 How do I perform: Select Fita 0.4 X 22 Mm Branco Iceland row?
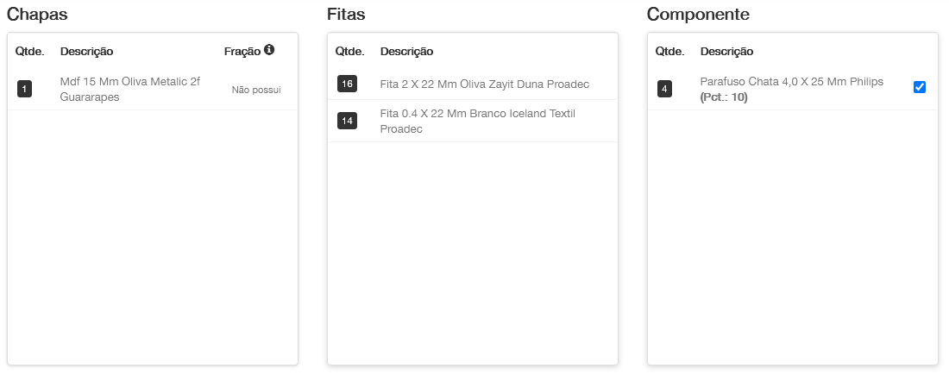coord(477,121)
